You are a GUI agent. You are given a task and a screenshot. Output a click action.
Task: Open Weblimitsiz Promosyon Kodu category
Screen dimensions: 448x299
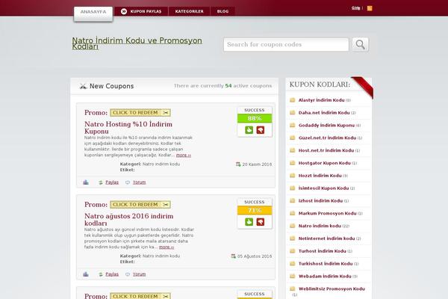(x=332, y=289)
